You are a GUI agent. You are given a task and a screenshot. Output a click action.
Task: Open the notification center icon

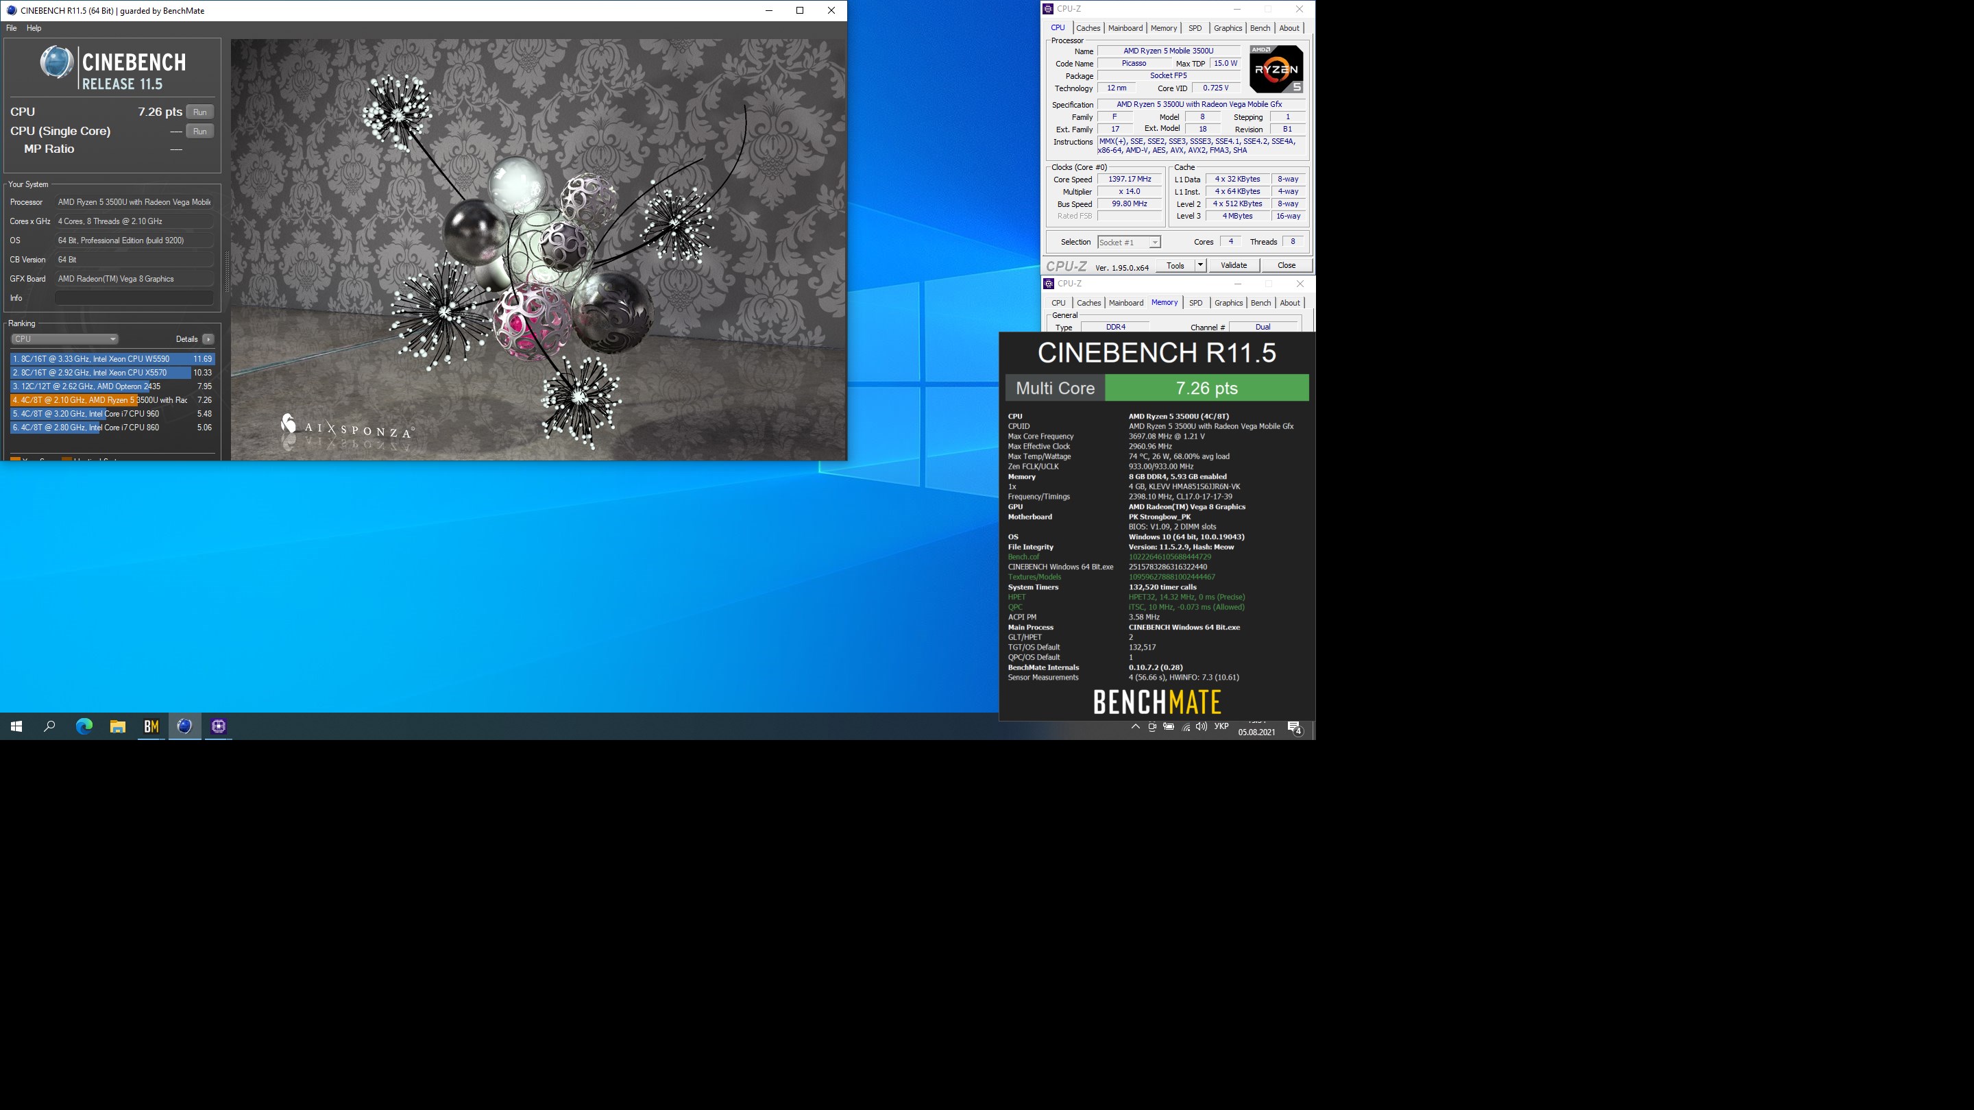click(1295, 728)
